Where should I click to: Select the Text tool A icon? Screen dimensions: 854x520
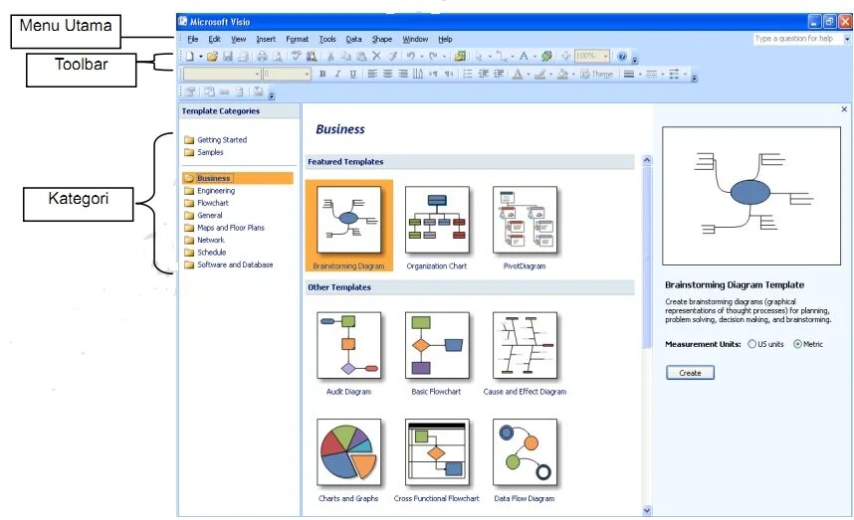[524, 56]
